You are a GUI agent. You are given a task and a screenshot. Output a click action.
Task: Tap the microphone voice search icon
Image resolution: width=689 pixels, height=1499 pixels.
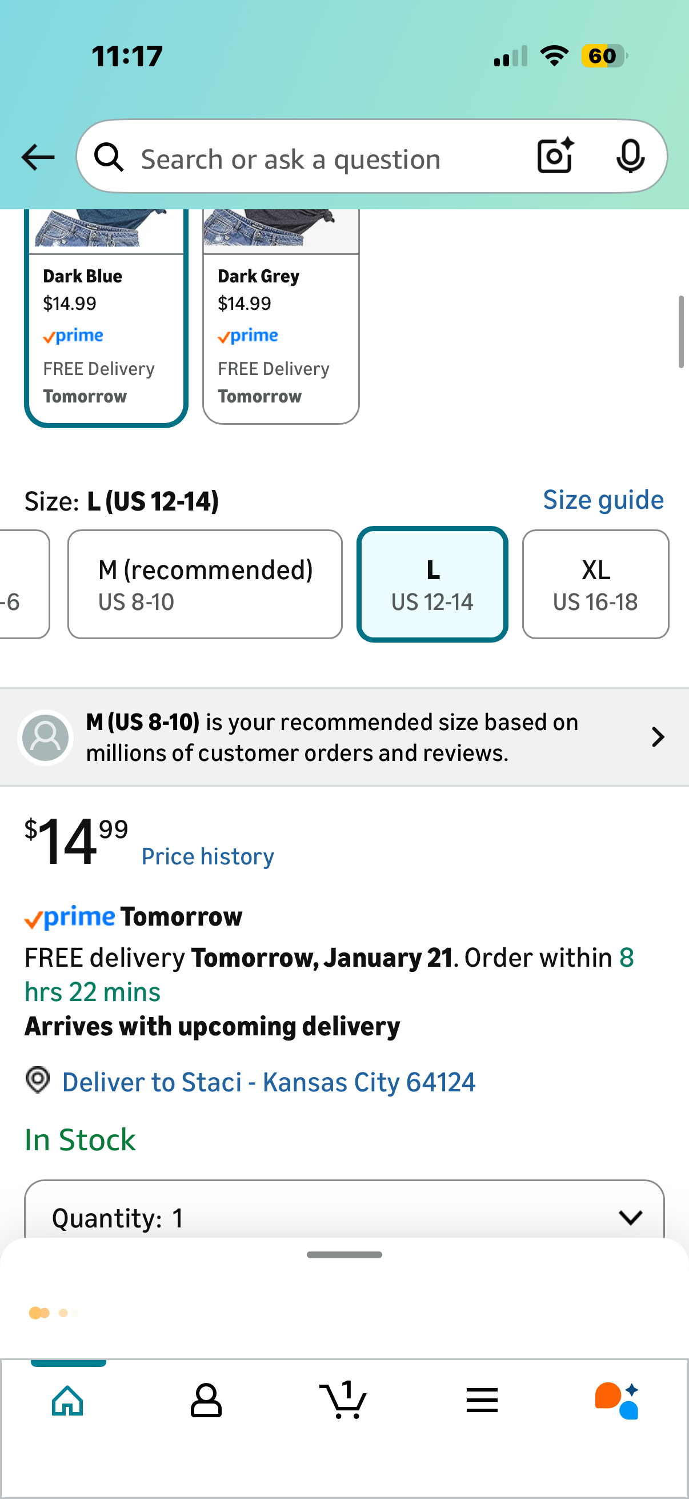(x=630, y=157)
